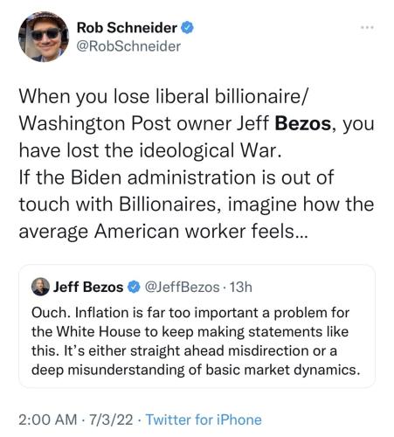Click Jeff Bezos's verified badge icon
394x437 pixels.
coord(134,287)
